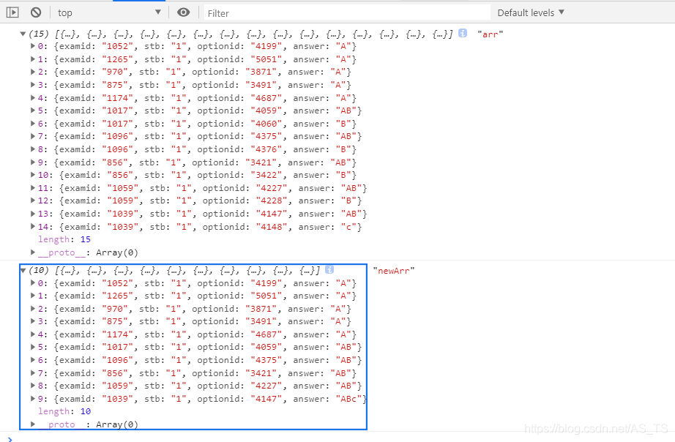Expand newArr item 4 with examid 1174
This screenshot has height=442, width=675.
[33, 334]
